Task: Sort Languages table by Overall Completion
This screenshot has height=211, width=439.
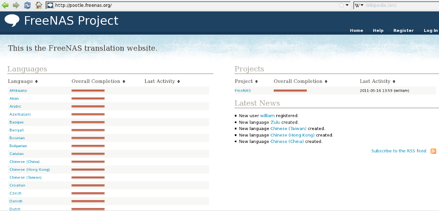Action: (98, 81)
